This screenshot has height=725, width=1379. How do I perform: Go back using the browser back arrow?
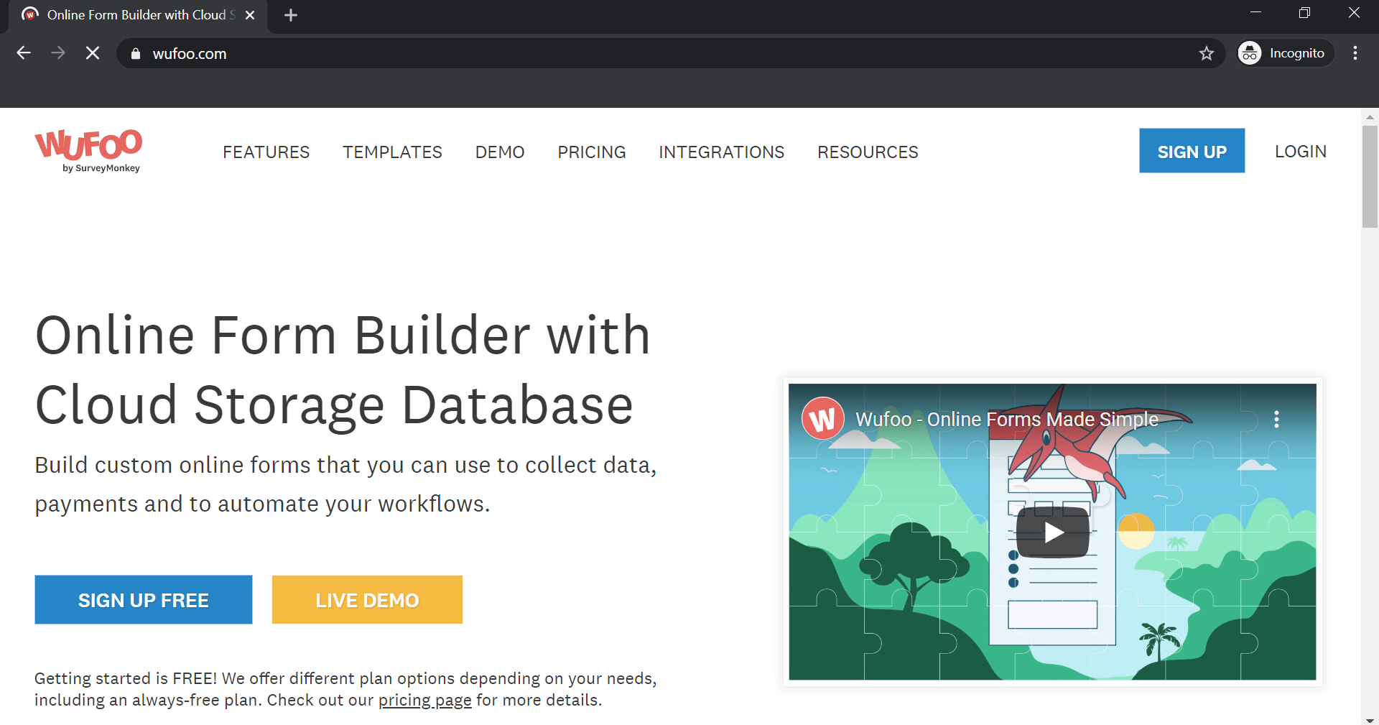coord(24,53)
